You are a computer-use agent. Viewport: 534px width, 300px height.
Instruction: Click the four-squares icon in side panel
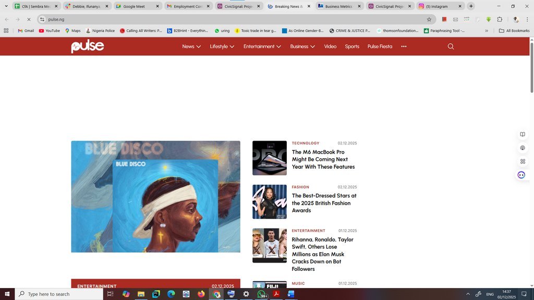click(523, 161)
